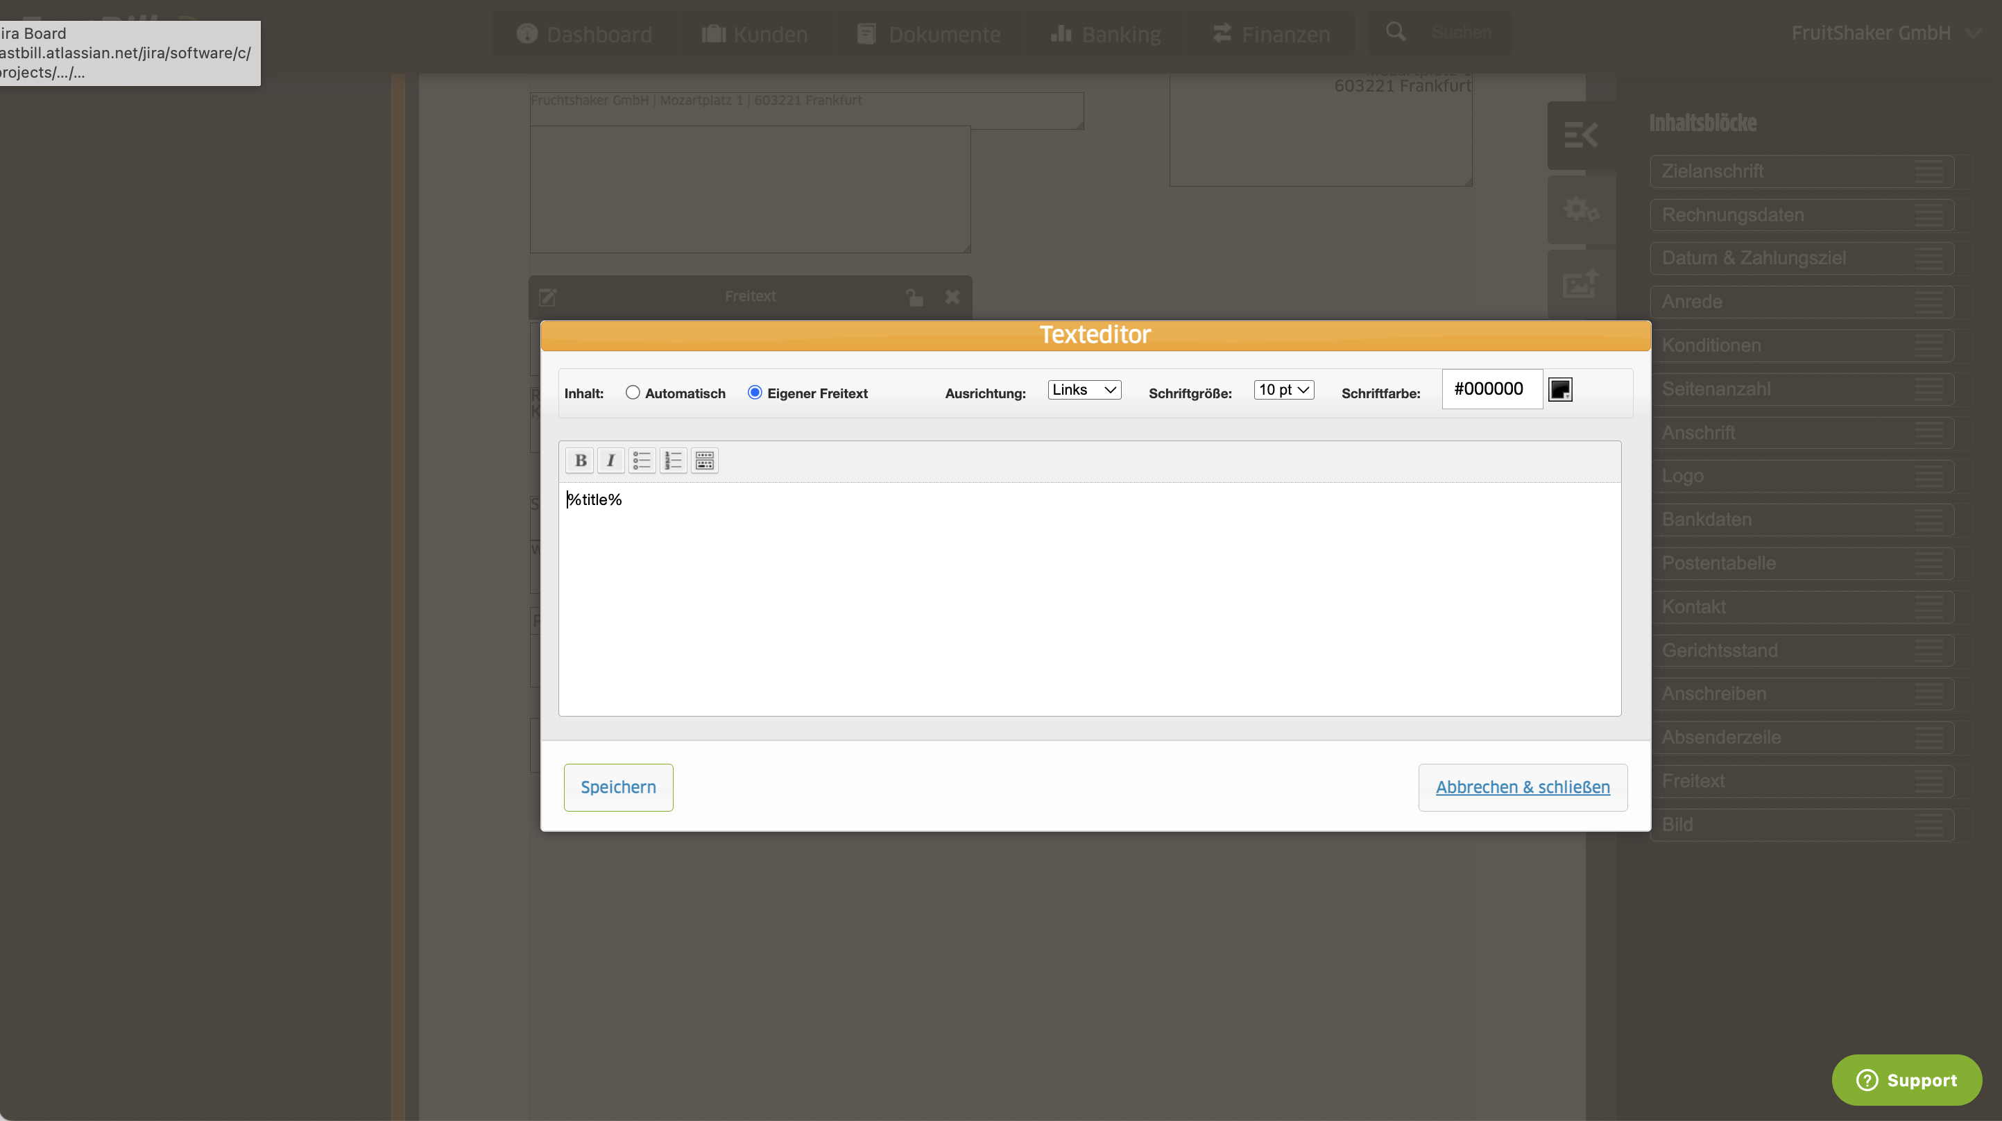2002x1121 pixels.
Task: Toggle the Freitext block lock icon
Action: 915,297
